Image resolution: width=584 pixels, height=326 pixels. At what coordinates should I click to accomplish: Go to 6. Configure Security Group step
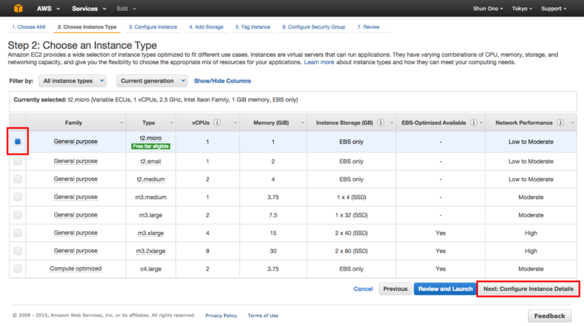click(x=314, y=27)
